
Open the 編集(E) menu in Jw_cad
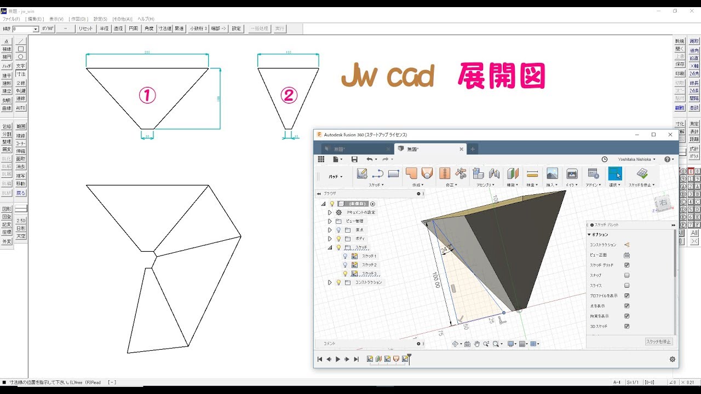click(35, 19)
